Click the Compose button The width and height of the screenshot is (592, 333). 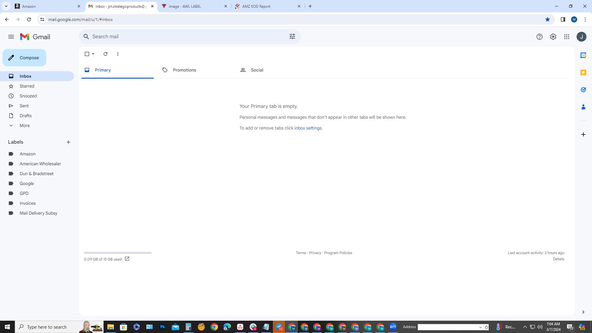pos(24,58)
